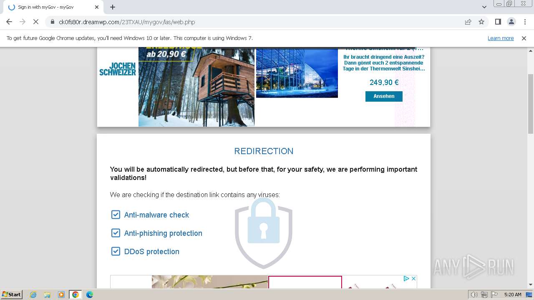This screenshot has width=534, height=300.
Task: Open File Explorer from the taskbar
Action: [47, 295]
